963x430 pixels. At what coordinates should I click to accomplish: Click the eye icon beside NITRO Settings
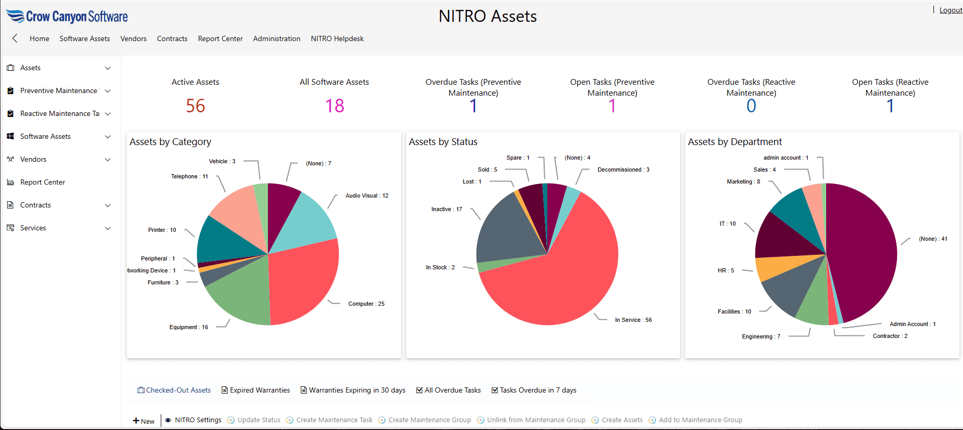(x=168, y=420)
